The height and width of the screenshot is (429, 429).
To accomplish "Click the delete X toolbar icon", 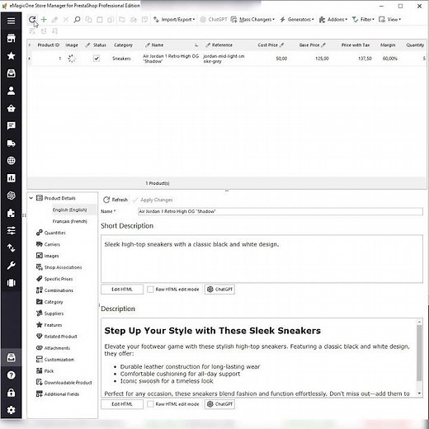I will [66, 19].
